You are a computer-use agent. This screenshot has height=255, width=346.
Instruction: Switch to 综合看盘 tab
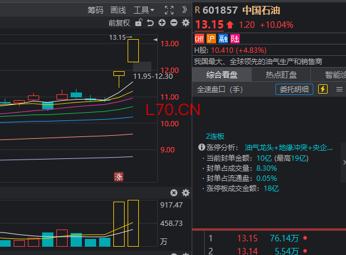tap(222, 75)
